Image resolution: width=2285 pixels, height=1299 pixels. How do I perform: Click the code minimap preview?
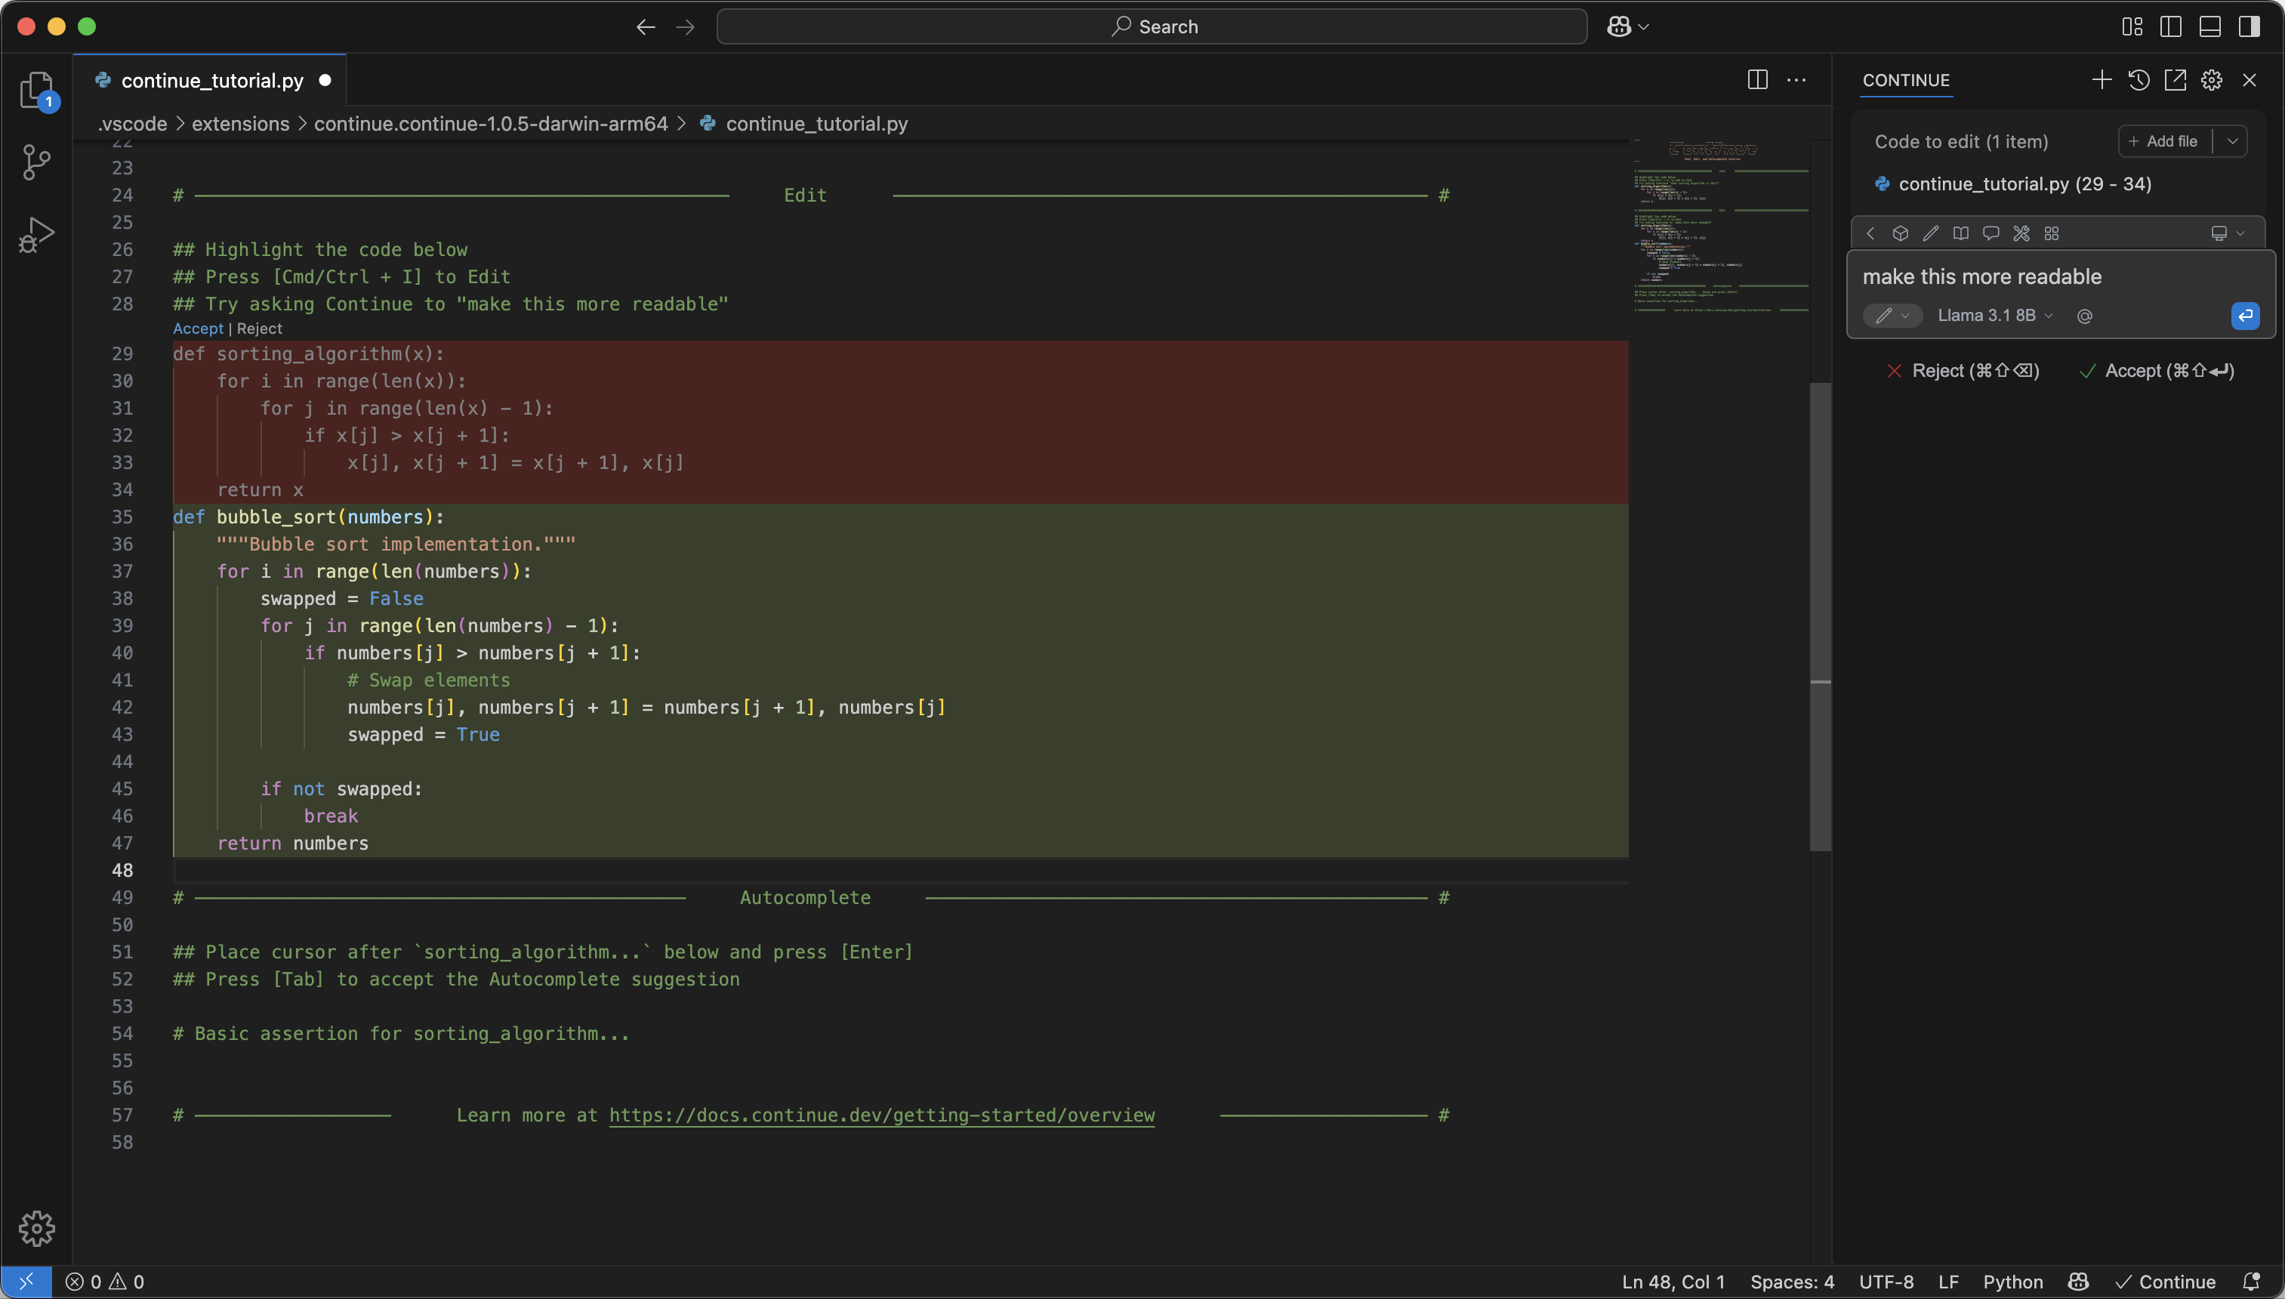(x=1720, y=226)
